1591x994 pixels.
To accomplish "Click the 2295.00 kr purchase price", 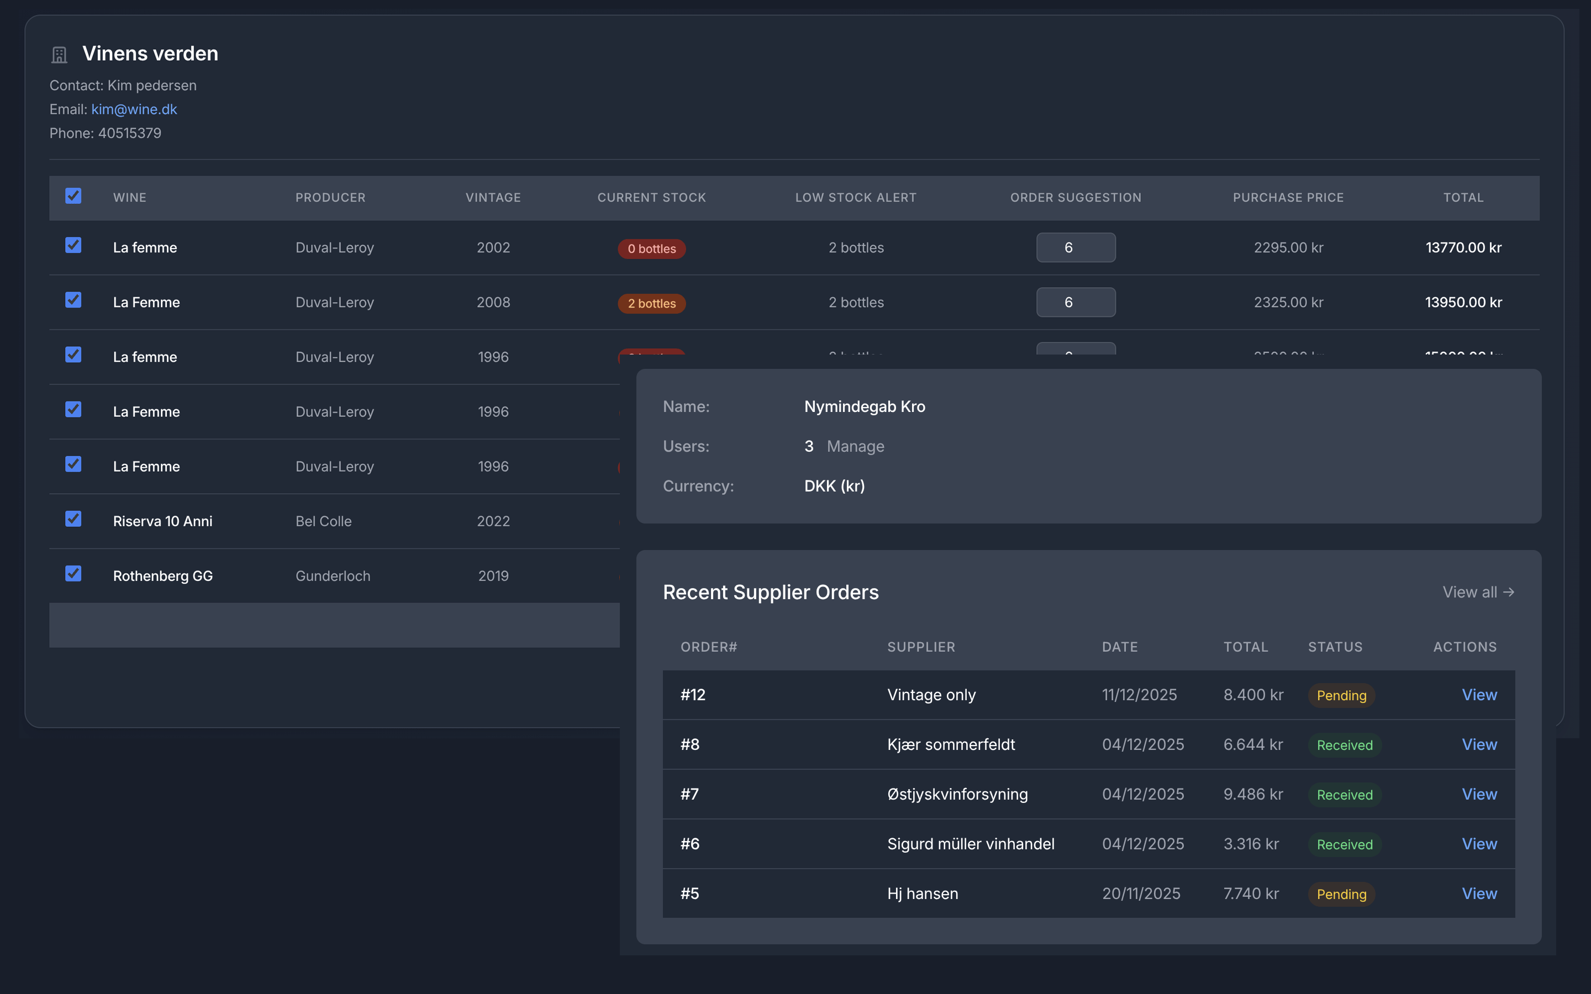I will click(x=1288, y=248).
